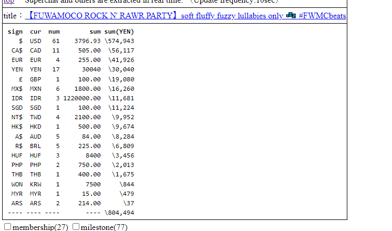
Task: Select the CAD count 11
Action: pos(56,50)
